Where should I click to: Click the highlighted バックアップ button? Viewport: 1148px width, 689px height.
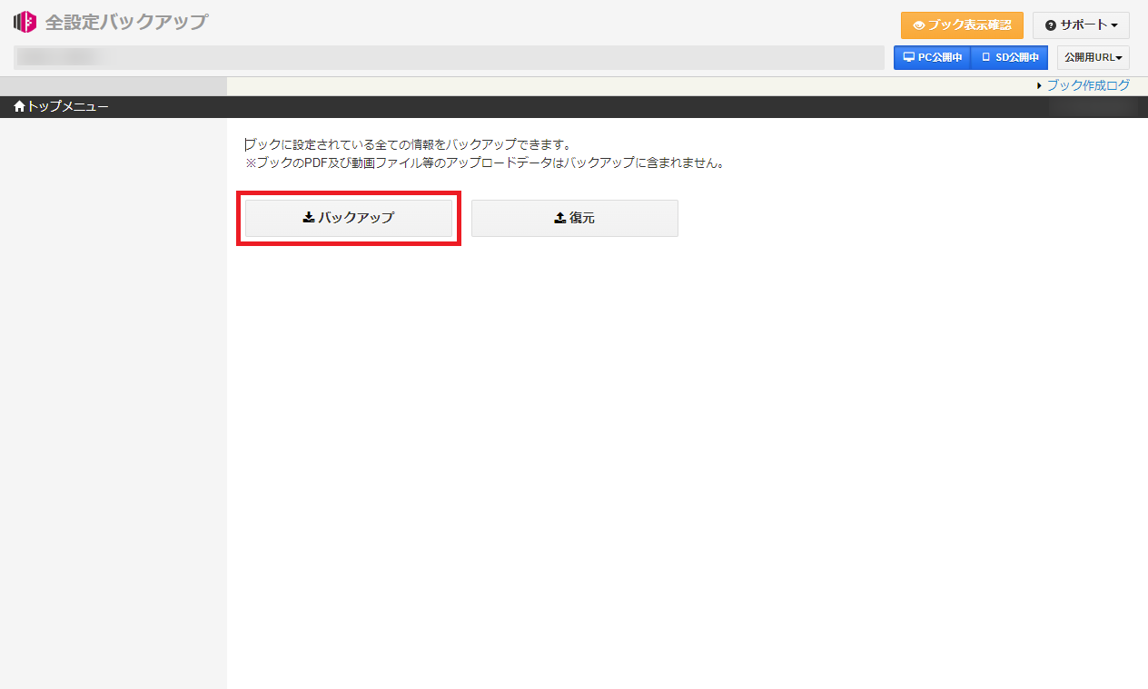coord(349,218)
